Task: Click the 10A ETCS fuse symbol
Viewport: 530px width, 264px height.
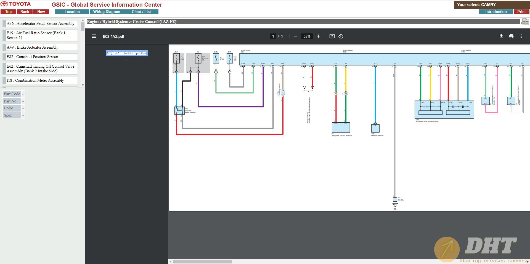Action: coord(216,59)
